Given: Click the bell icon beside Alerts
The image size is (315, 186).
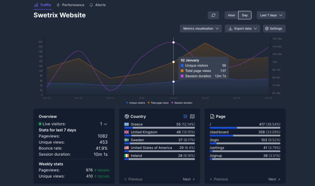Looking at the screenshot, I should click(x=91, y=5).
